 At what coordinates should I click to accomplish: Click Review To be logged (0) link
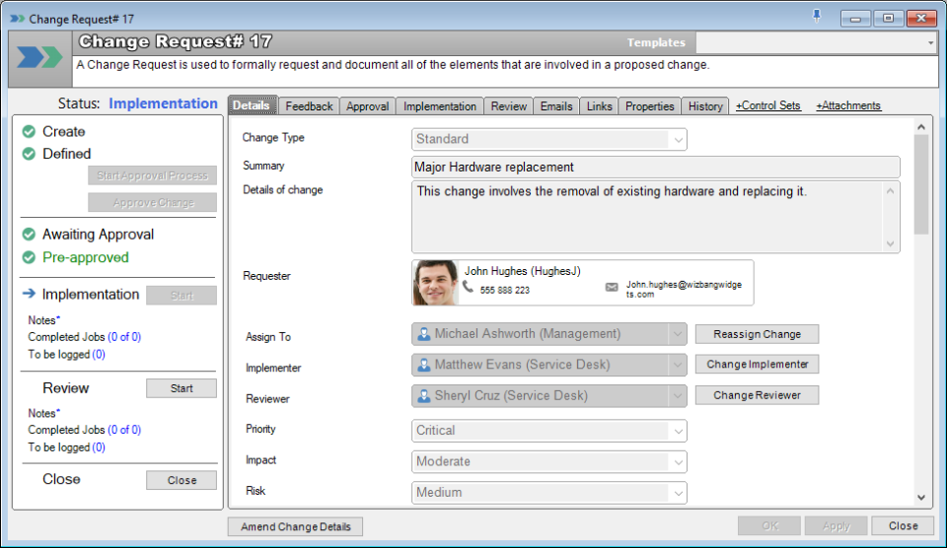pyautogui.click(x=99, y=447)
